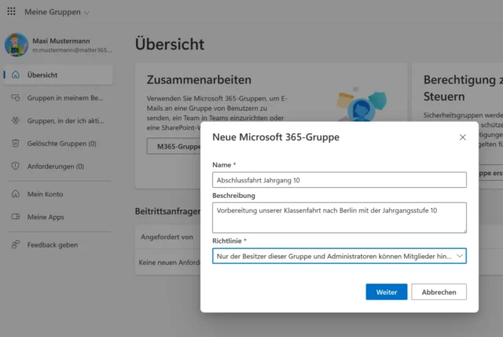Open Gruppen, in der ich aktiv bin

[65, 121]
